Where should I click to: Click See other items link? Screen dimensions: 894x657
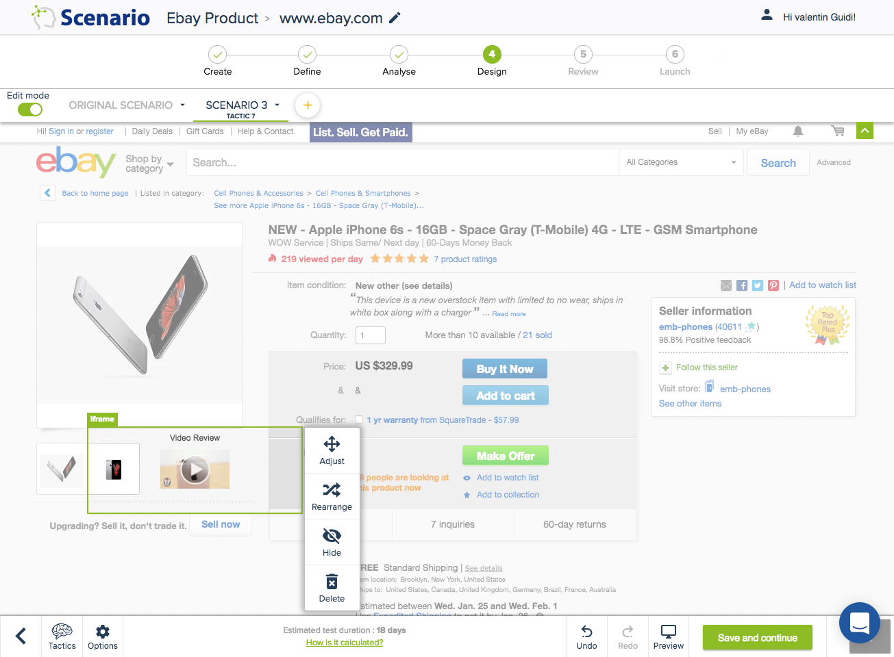tap(690, 404)
